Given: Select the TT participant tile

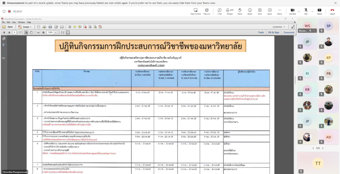Looking at the screenshot, I should click(317, 162).
